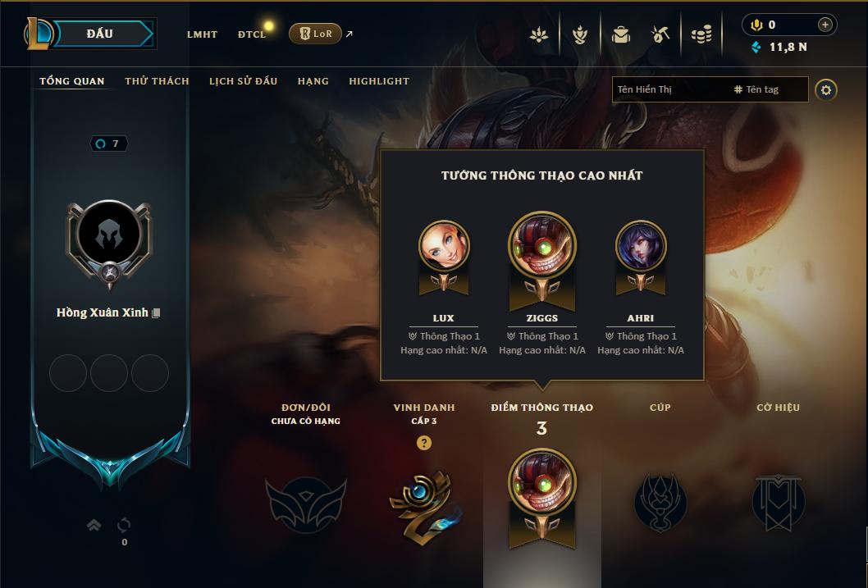Open the LMHT game tab

point(202,34)
